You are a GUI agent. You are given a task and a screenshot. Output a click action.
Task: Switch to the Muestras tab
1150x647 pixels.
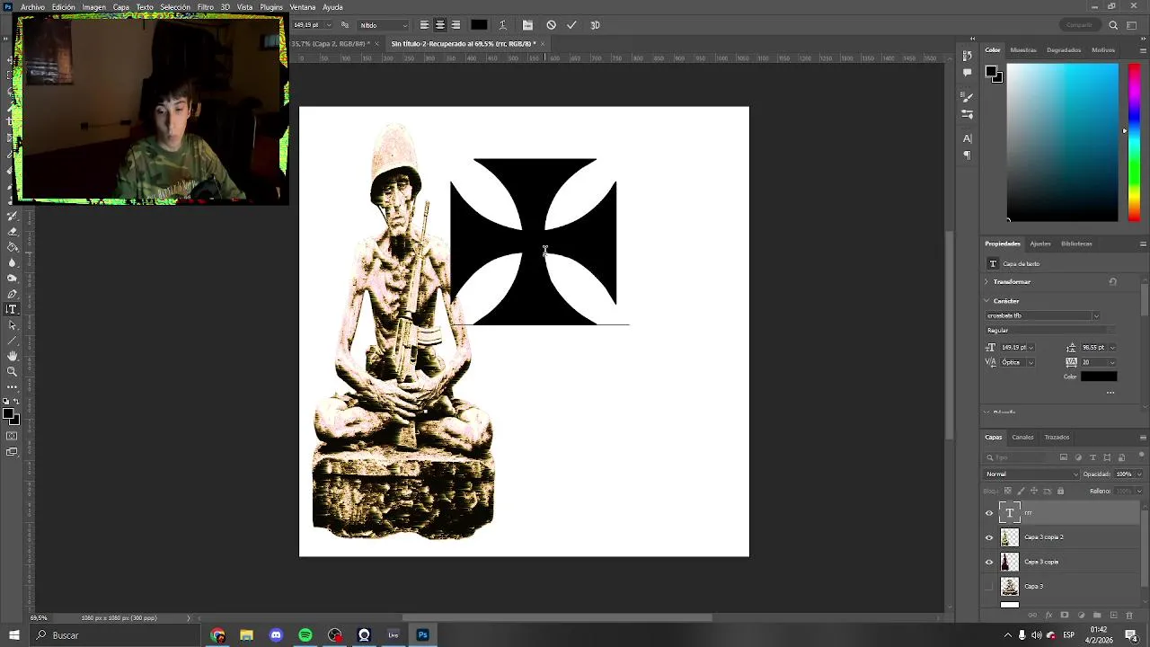tap(1023, 49)
